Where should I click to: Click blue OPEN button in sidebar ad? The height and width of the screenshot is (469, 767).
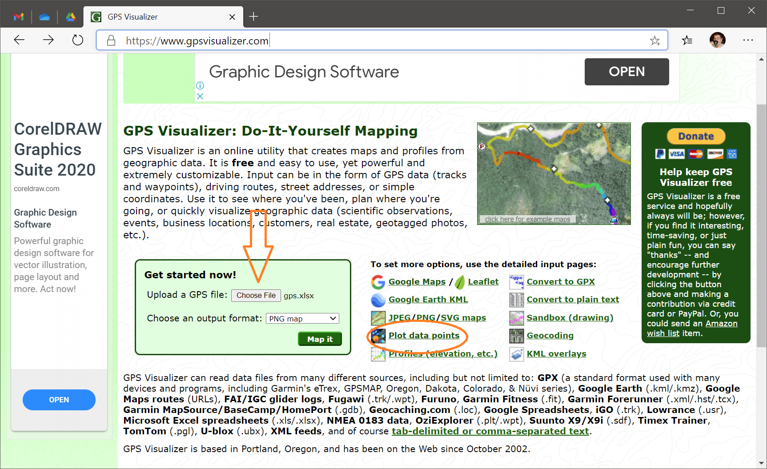click(59, 400)
